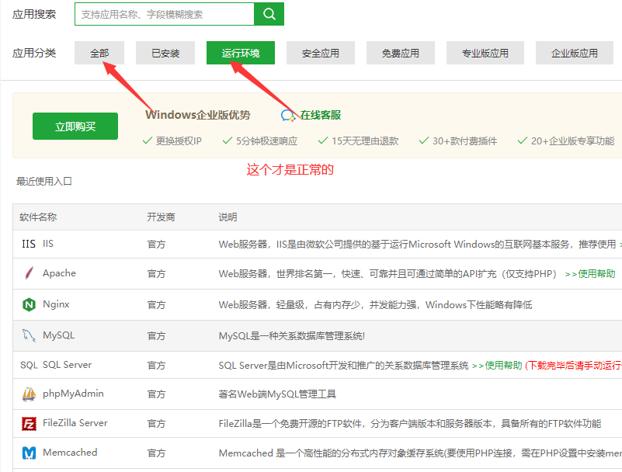Click the 5分钟极速响应 feature text
This screenshot has height=472, width=622.
tap(266, 141)
